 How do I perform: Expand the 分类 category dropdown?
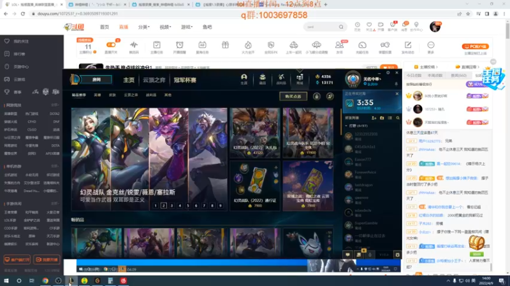point(144,27)
